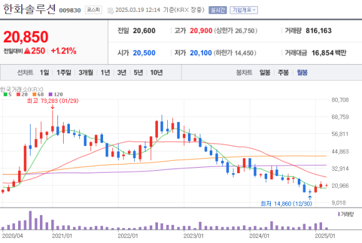Click the tallest volume bar in 2020
Image resolution: width=362 pixels, height=243 pixels.
(x=30, y=220)
